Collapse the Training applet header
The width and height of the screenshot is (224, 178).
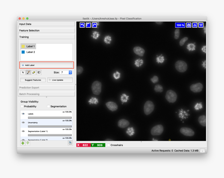[47, 37]
